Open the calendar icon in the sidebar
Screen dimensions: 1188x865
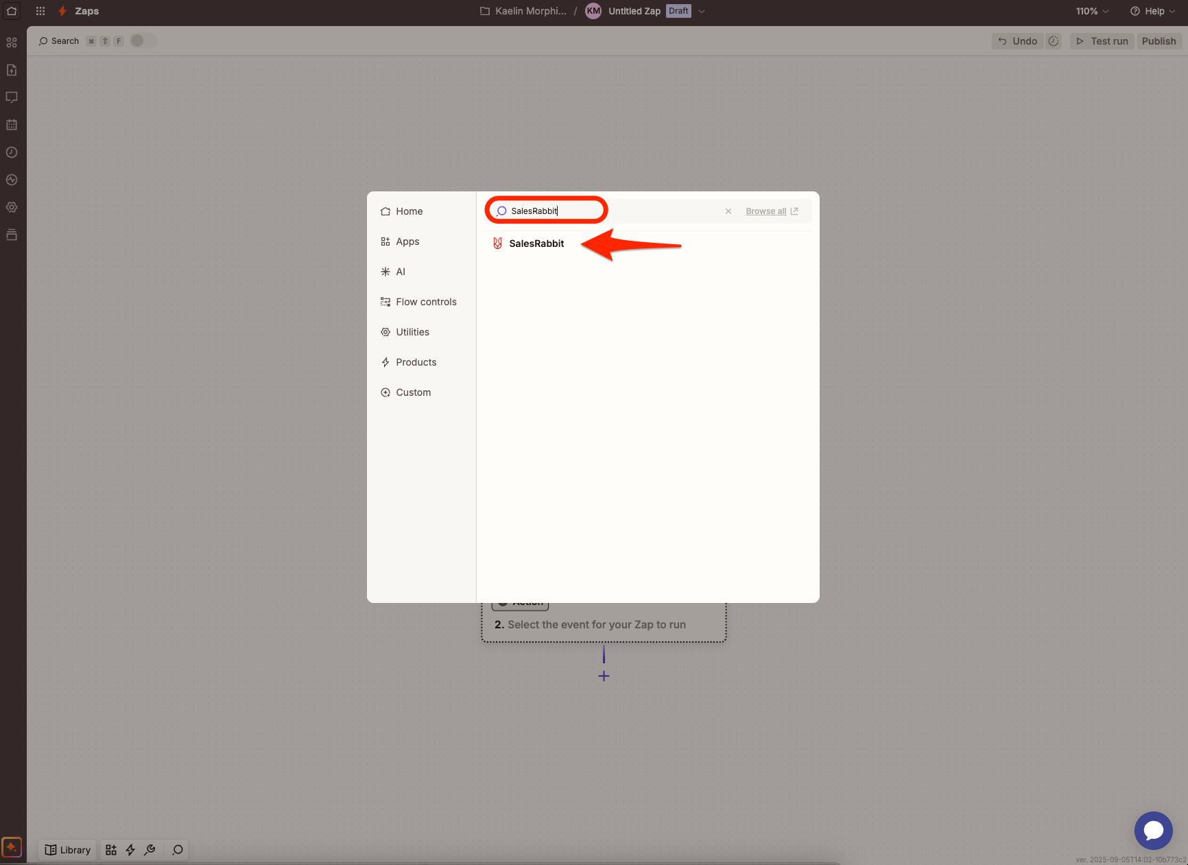tap(11, 124)
